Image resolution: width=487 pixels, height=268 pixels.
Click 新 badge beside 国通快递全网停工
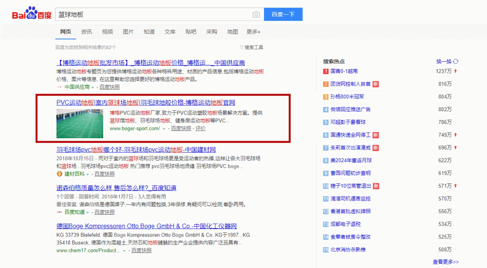[x=376, y=135]
